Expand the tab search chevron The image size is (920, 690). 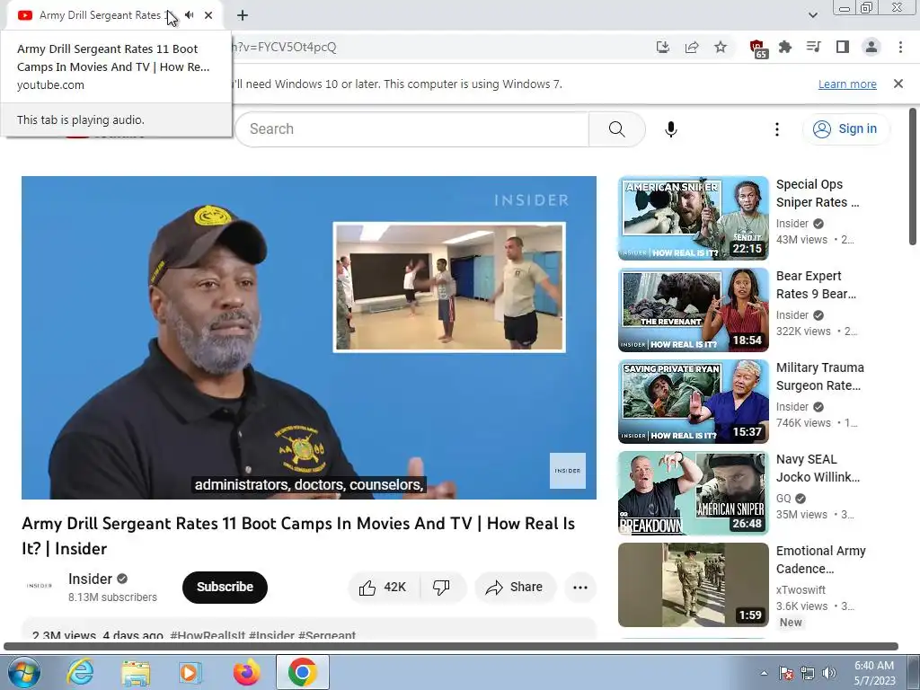812,15
